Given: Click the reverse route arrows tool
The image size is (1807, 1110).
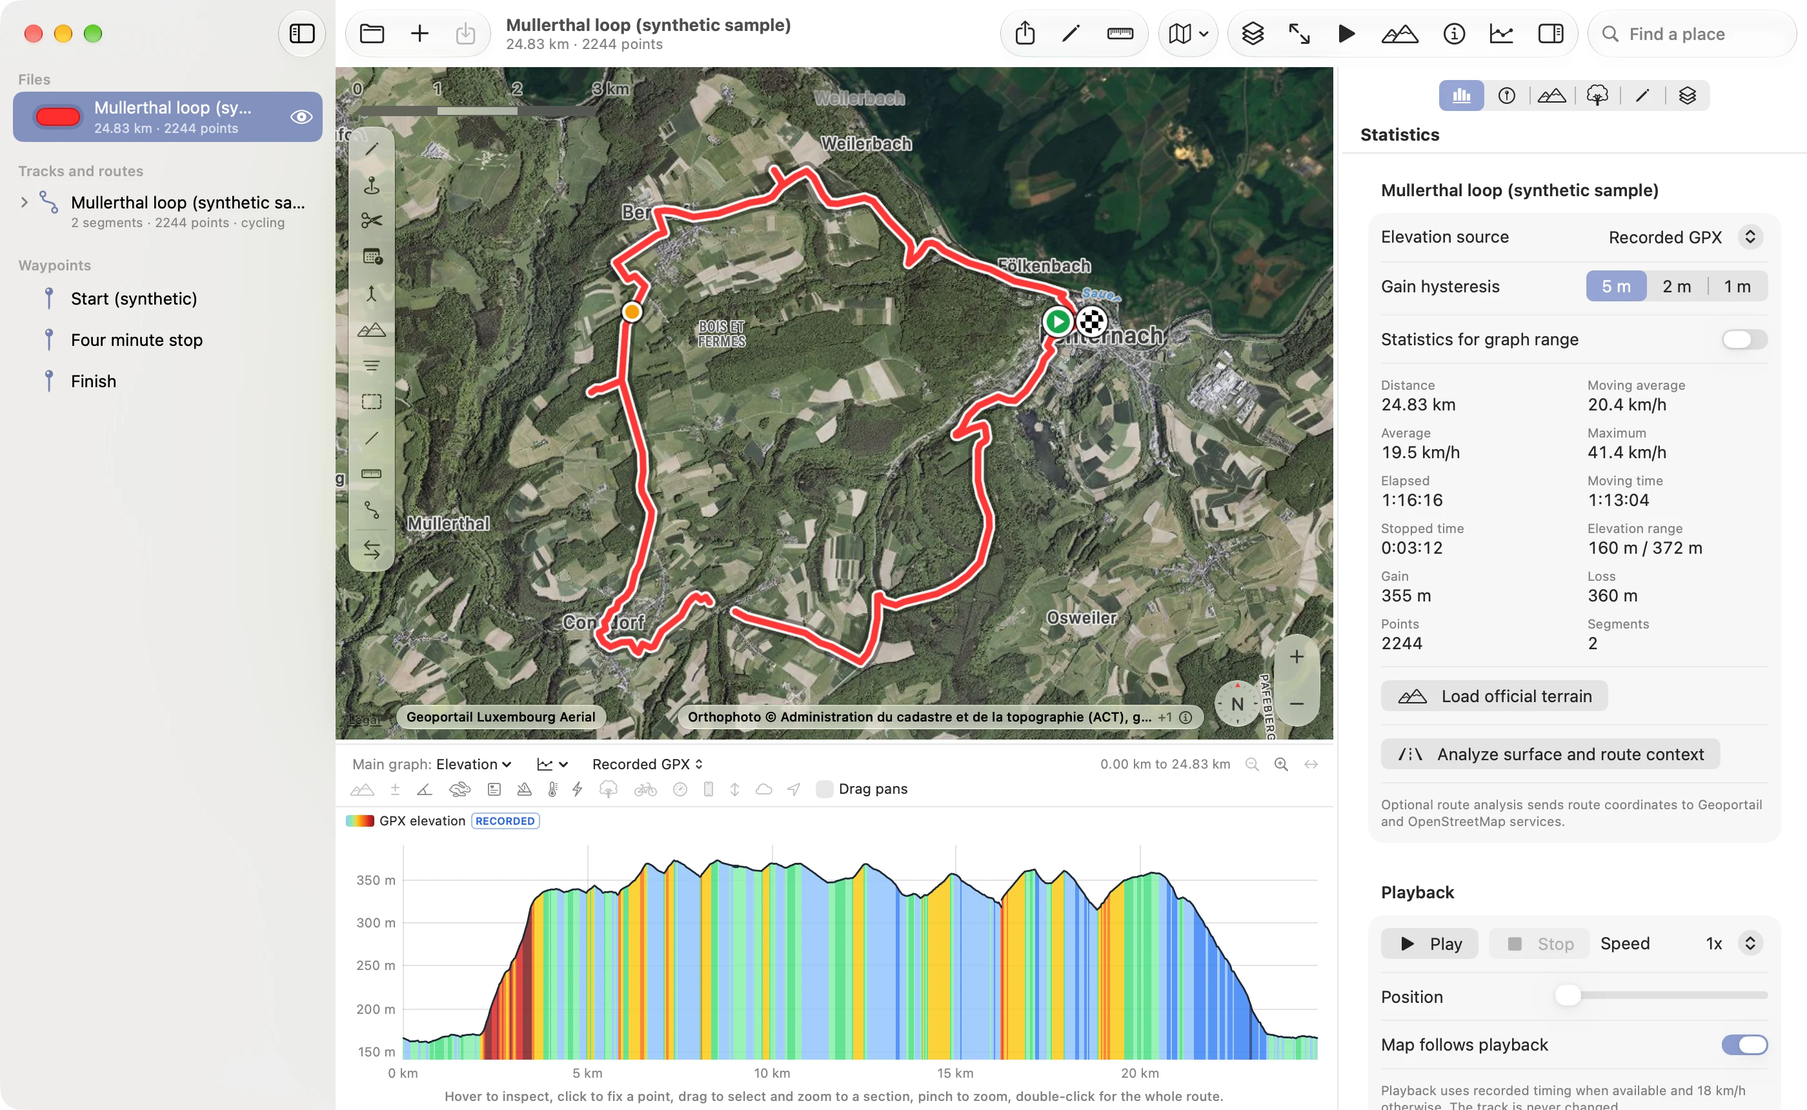Looking at the screenshot, I should 371,549.
